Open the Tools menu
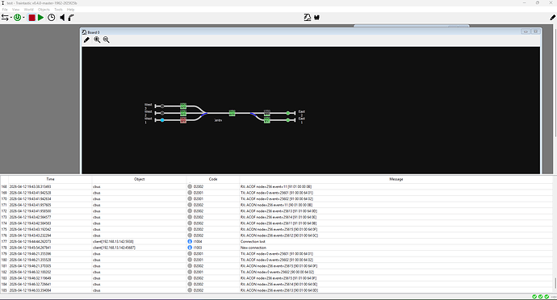Screen dimensions: 557x300 coord(58,10)
